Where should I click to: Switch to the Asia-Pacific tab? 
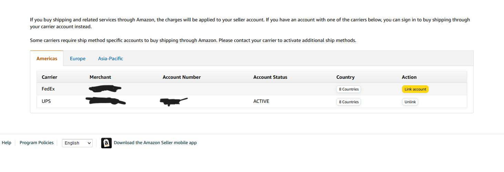[111, 58]
